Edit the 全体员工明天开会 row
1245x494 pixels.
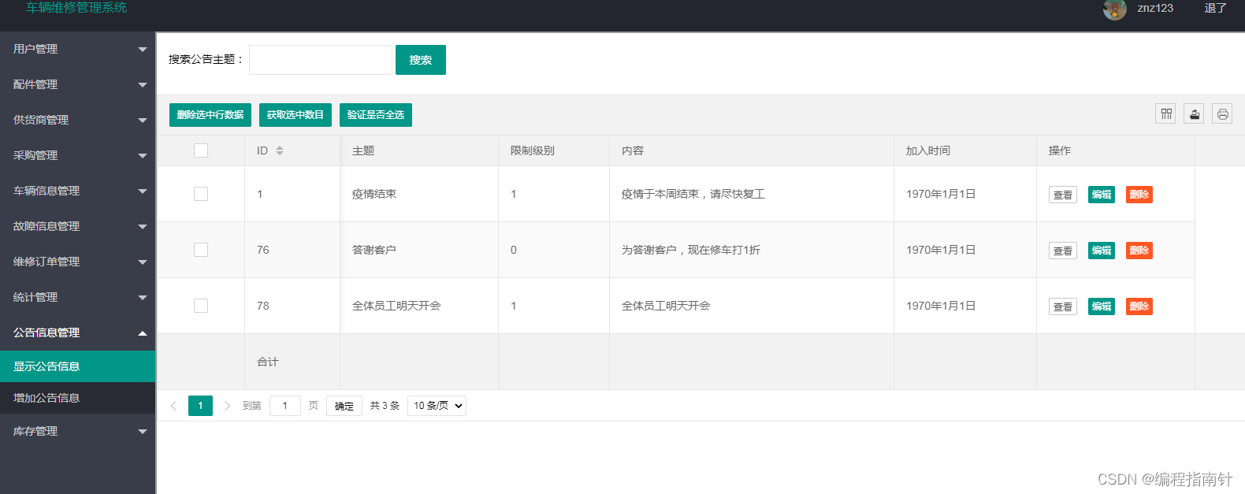pos(1102,306)
